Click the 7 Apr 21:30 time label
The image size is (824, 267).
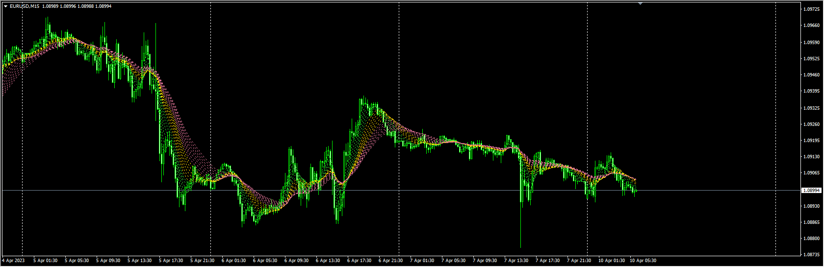pos(579,261)
